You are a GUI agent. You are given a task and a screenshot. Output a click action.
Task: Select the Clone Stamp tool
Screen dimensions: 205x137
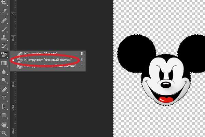click(4, 38)
